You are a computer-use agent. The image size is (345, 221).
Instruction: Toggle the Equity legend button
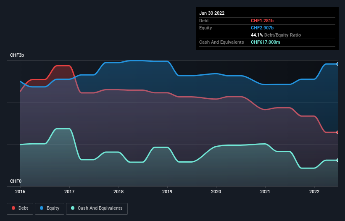(x=50, y=208)
